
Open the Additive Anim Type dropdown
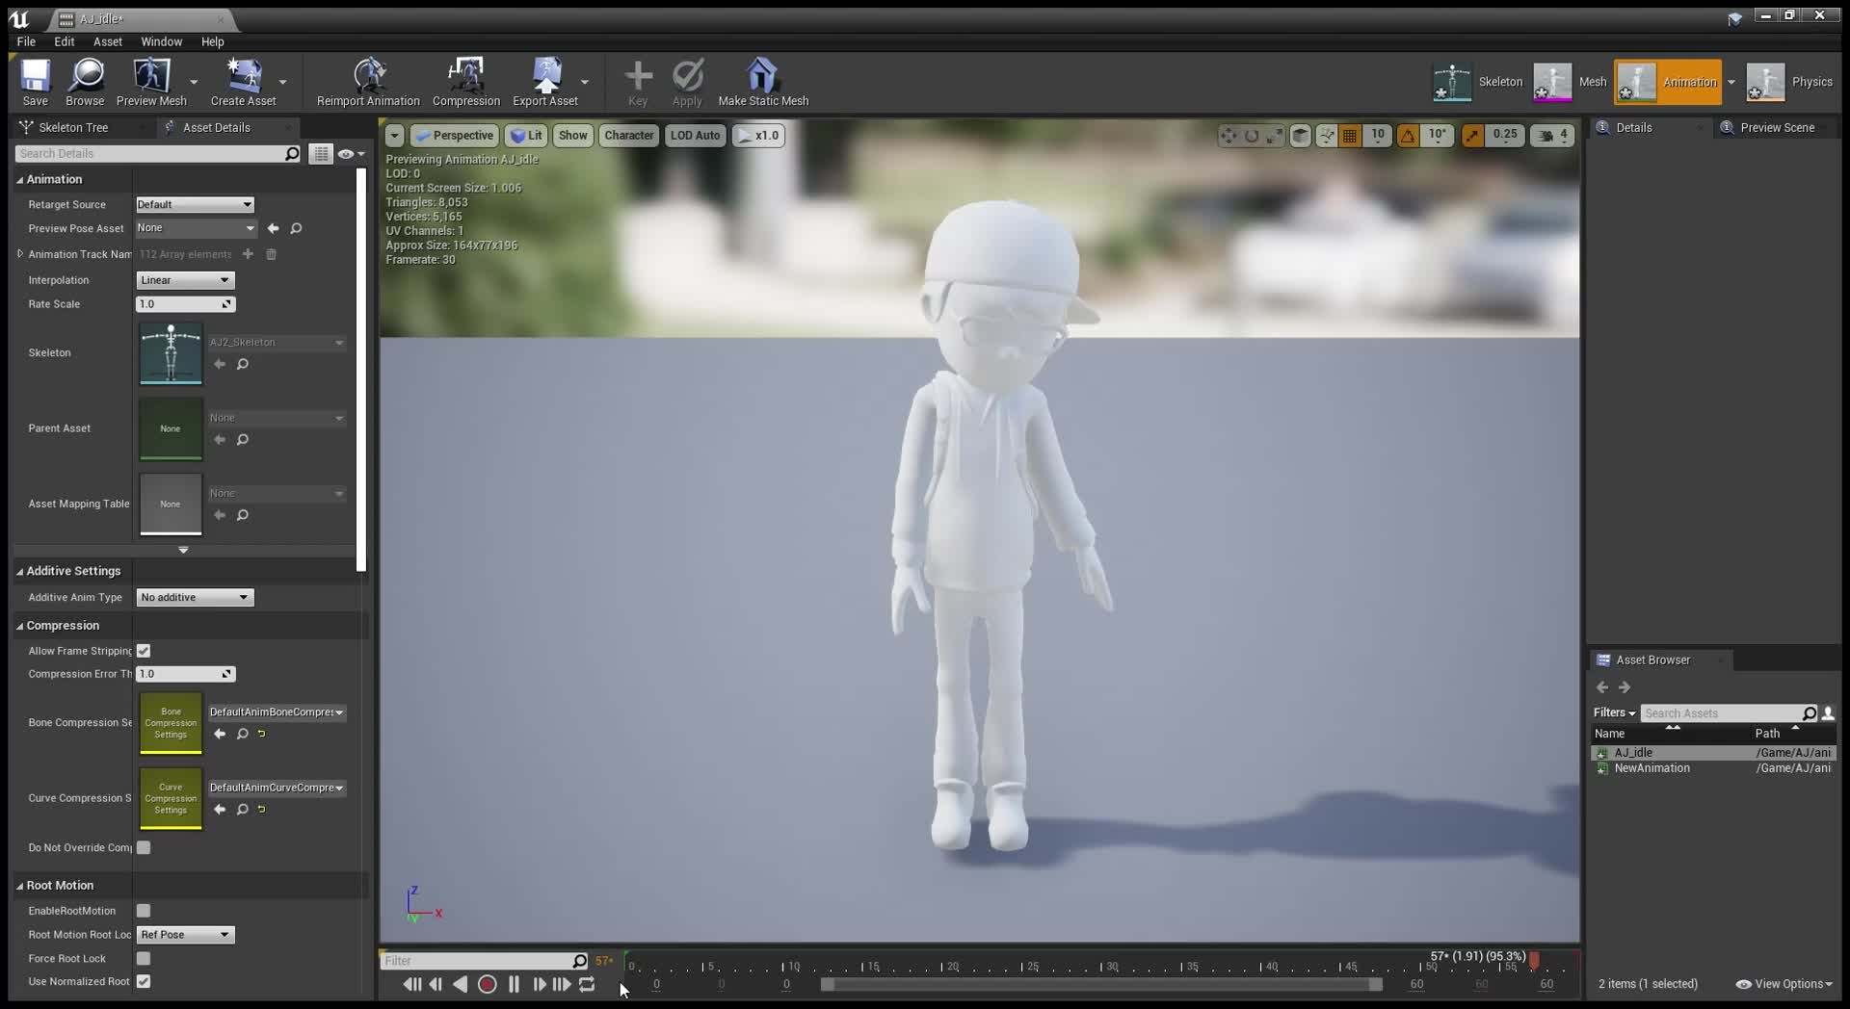[x=194, y=597]
